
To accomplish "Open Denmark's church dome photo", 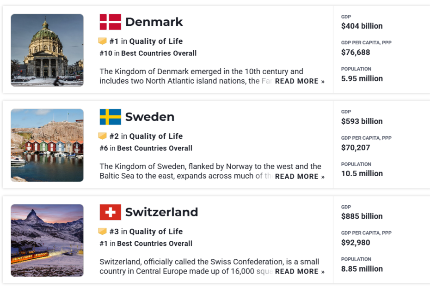I will pyautogui.click(x=47, y=50).
